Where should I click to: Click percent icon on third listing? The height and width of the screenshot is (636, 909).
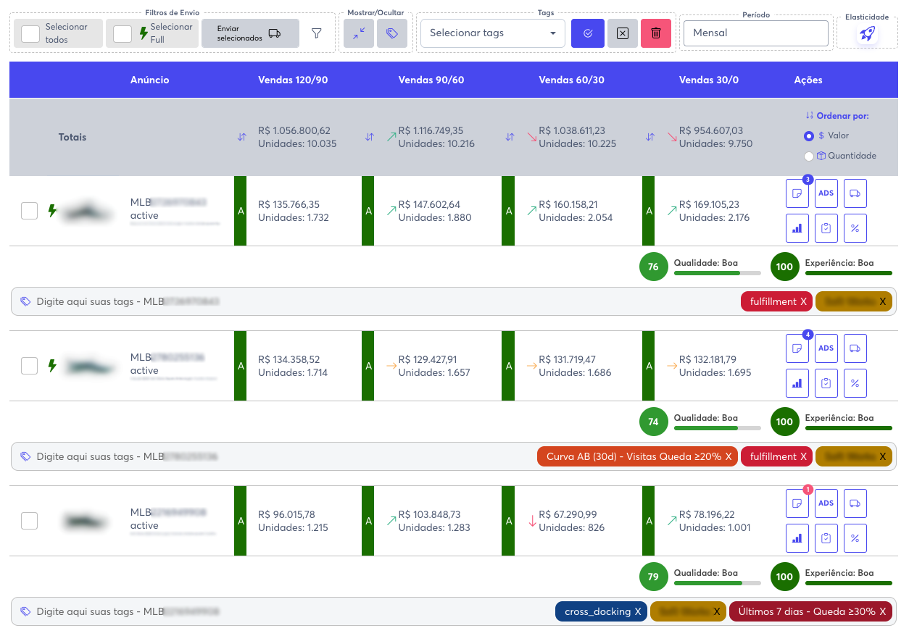pyautogui.click(x=855, y=538)
